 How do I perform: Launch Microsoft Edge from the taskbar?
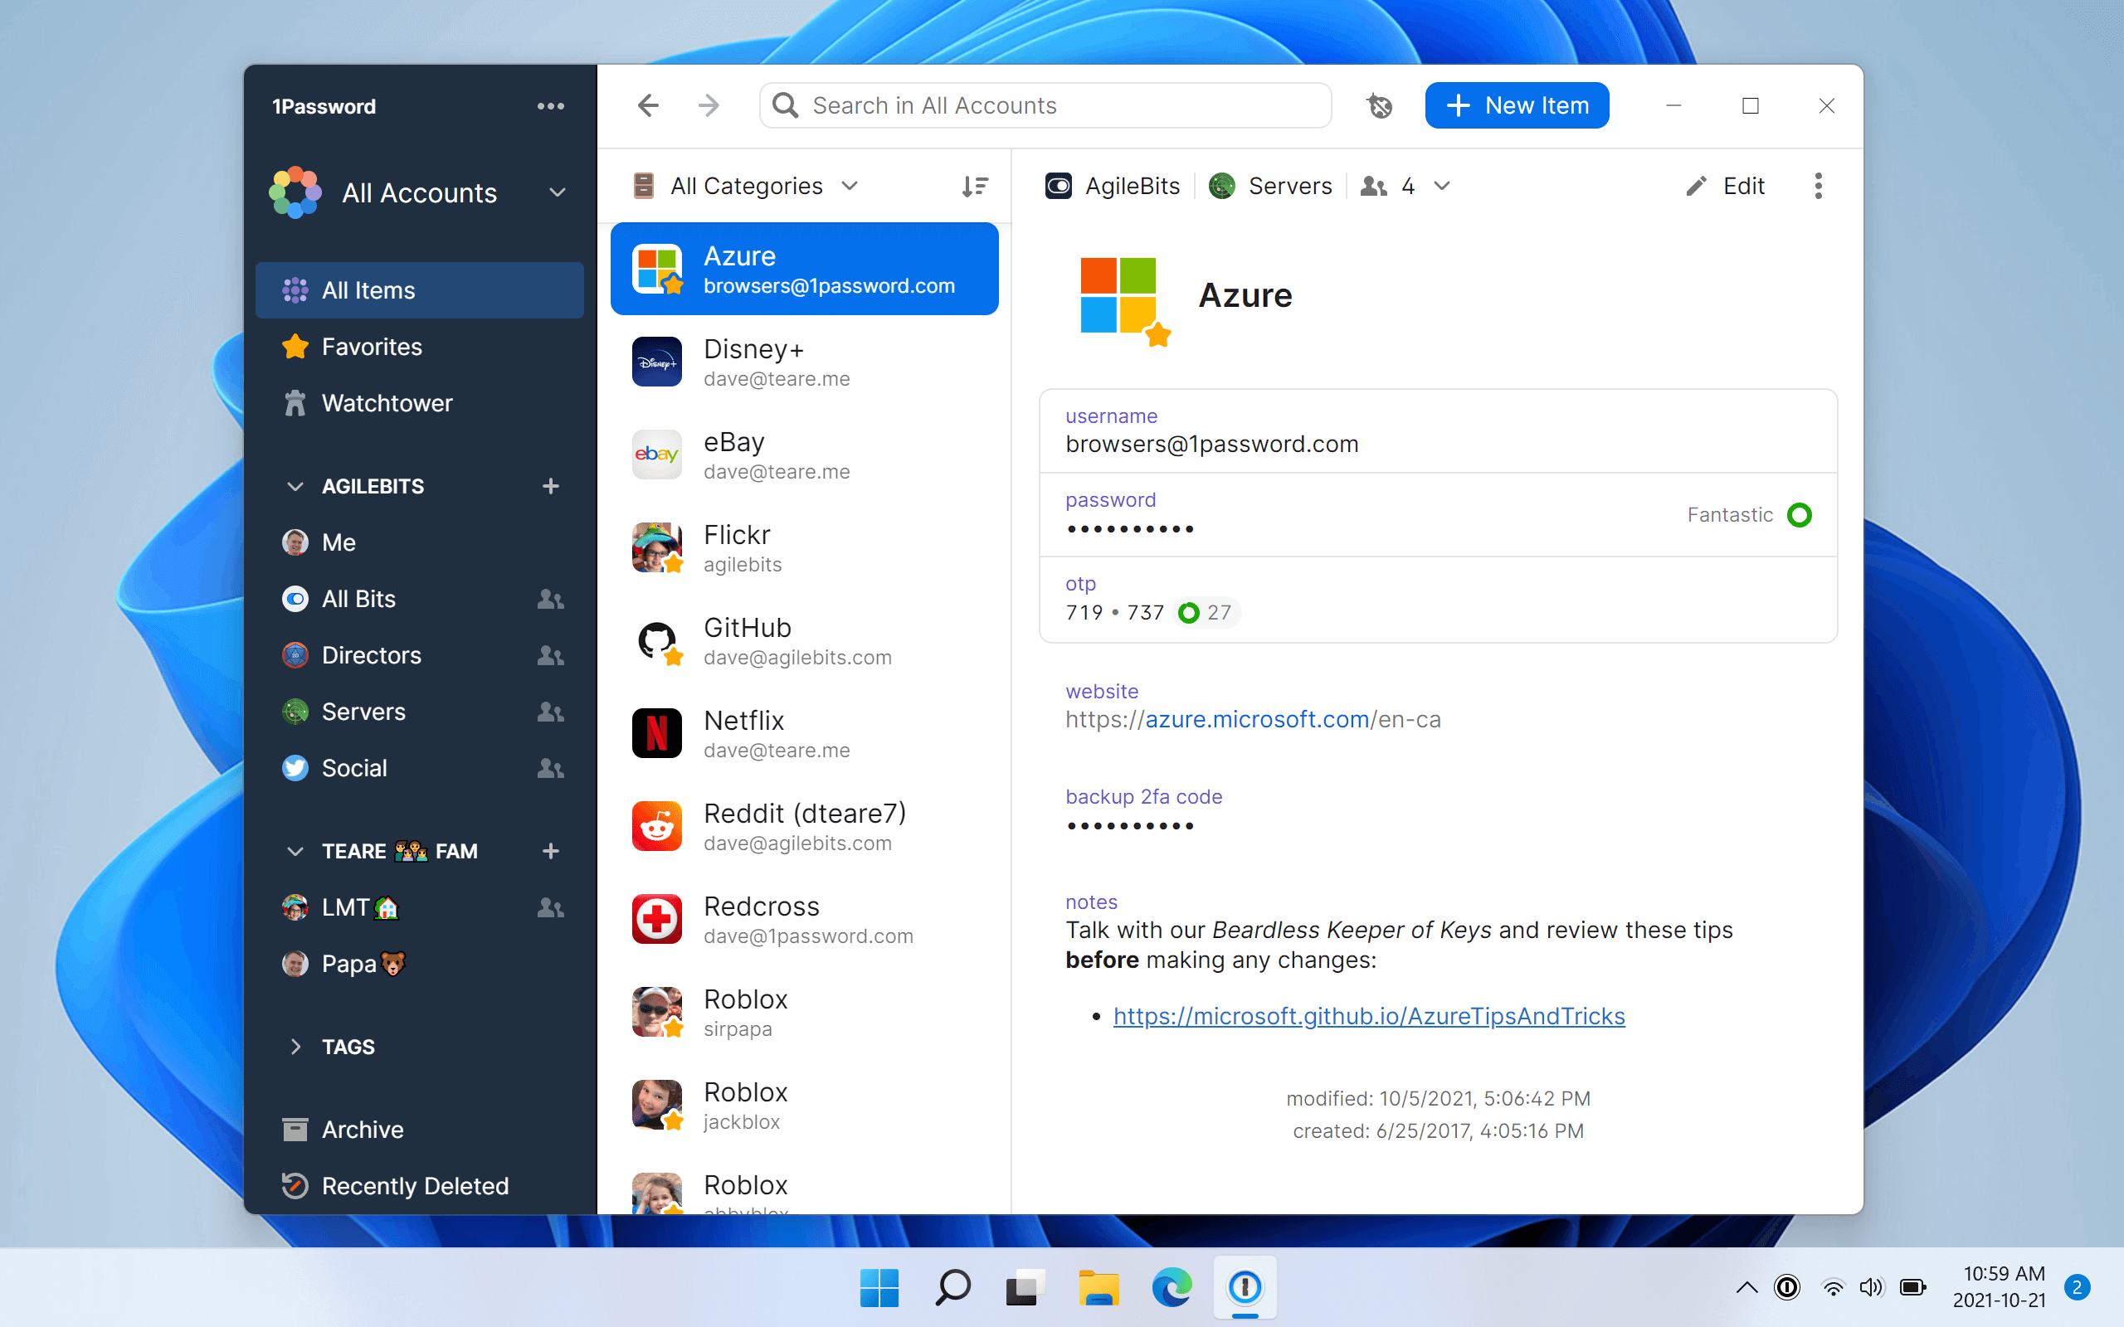pyautogui.click(x=1170, y=1287)
